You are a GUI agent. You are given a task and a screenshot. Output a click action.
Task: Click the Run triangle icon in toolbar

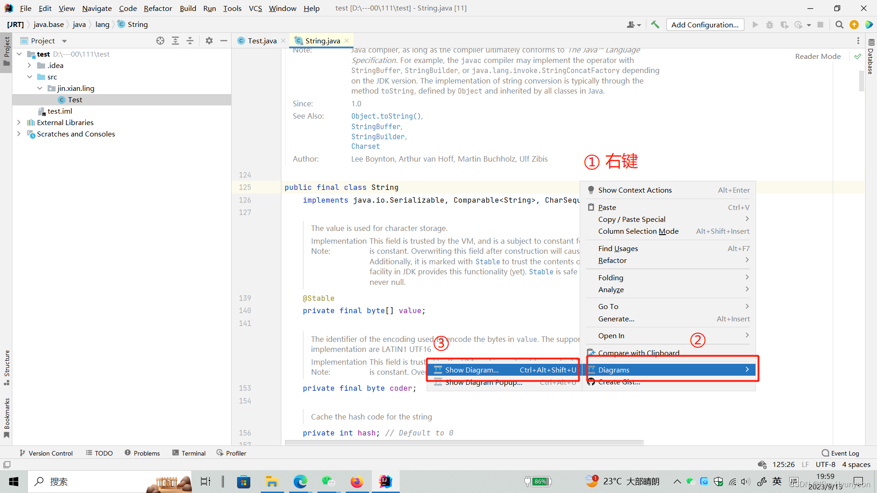point(755,25)
